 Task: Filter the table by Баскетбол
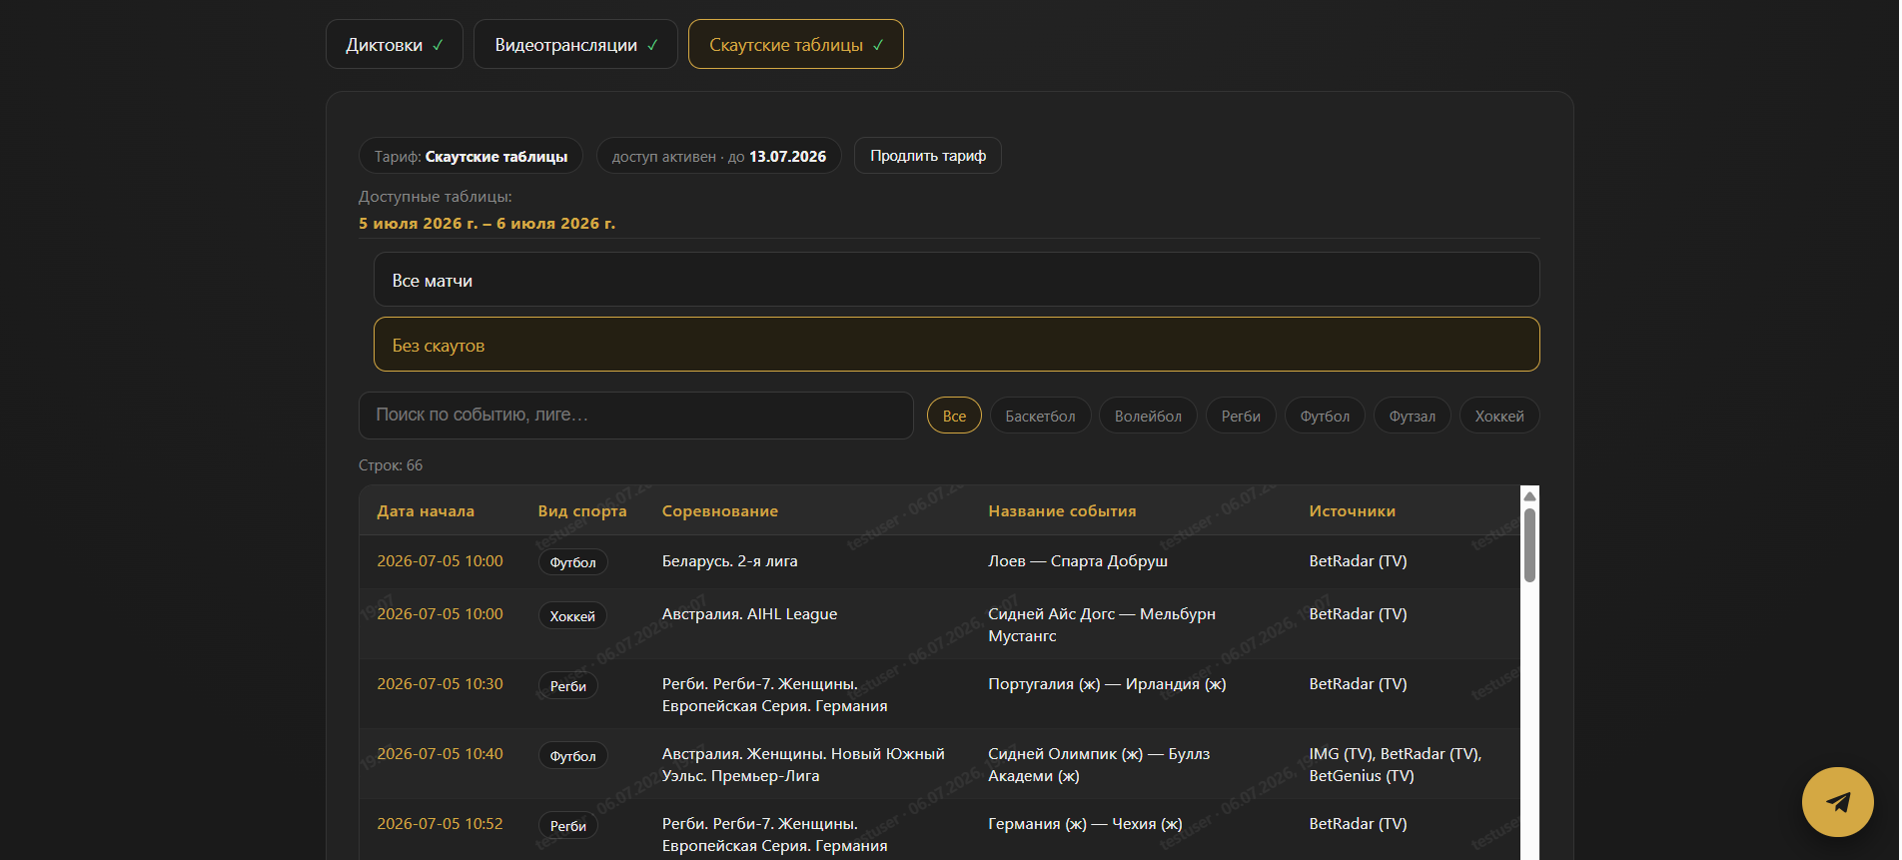(x=1040, y=416)
